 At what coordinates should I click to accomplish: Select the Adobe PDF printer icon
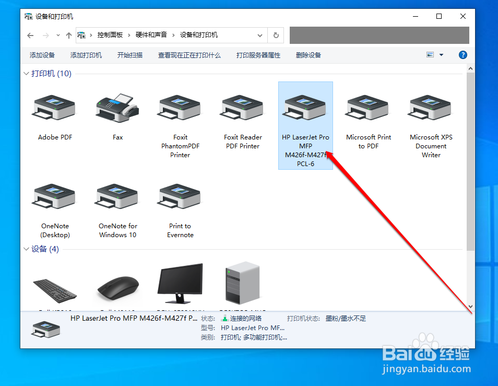[54, 107]
